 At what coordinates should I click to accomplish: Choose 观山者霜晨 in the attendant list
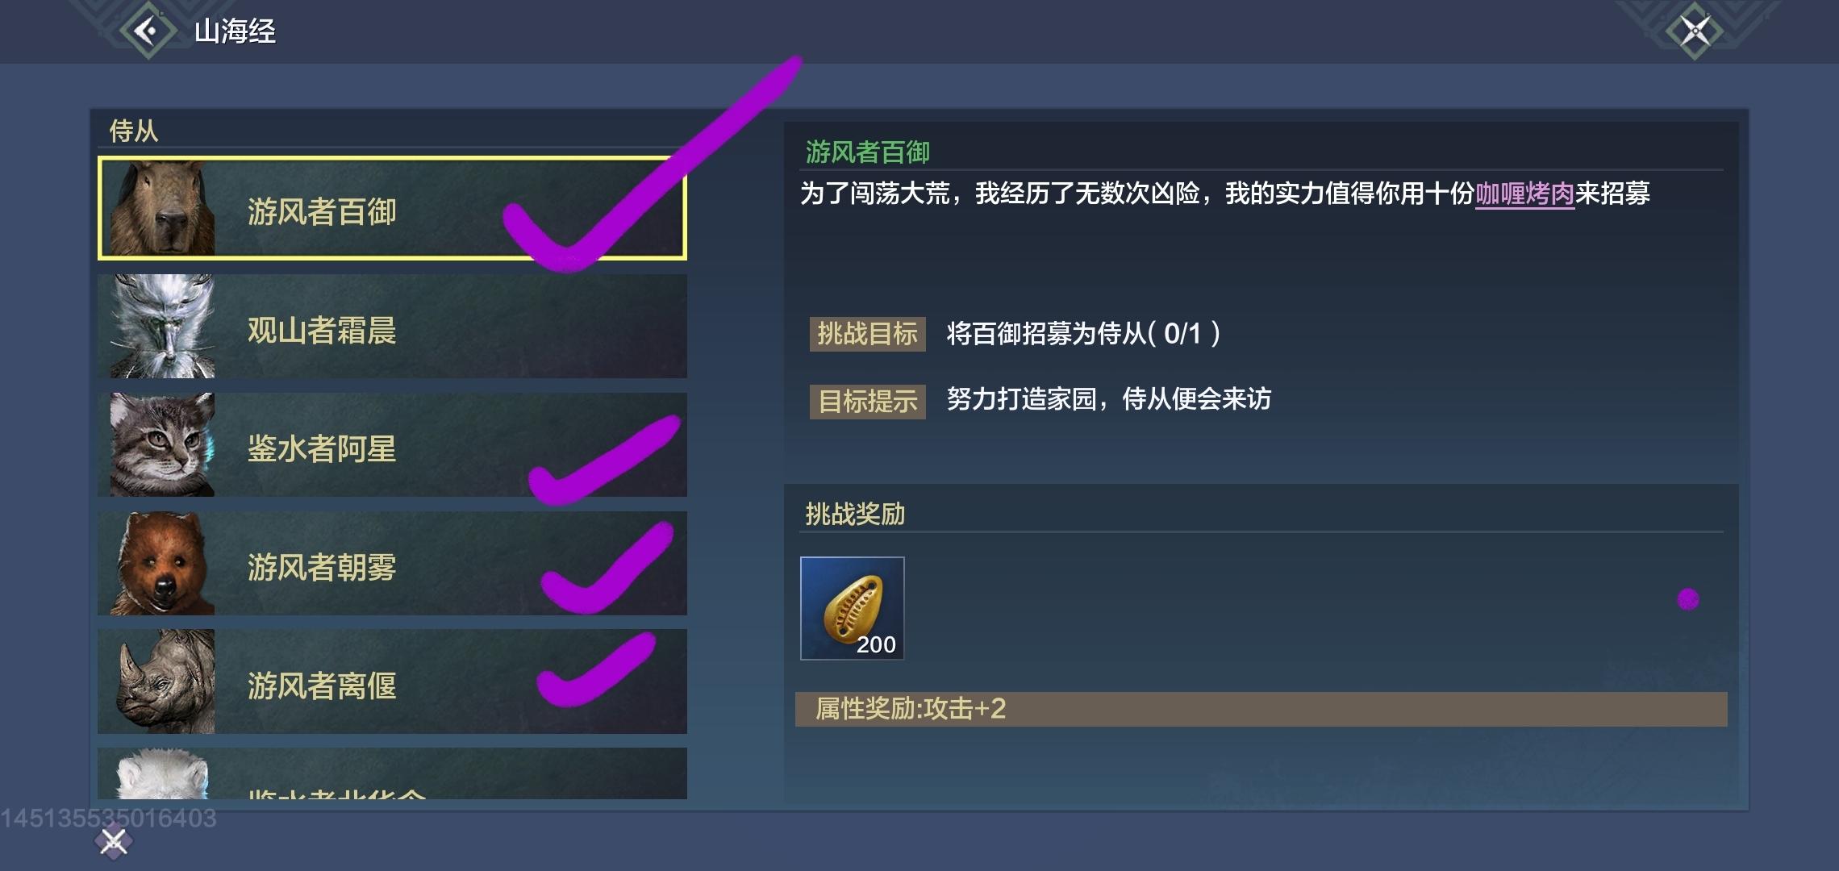point(392,327)
